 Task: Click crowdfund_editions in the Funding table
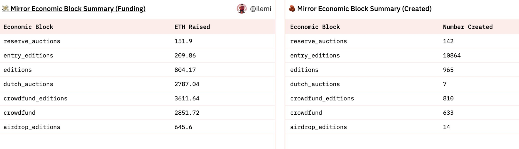click(35, 98)
